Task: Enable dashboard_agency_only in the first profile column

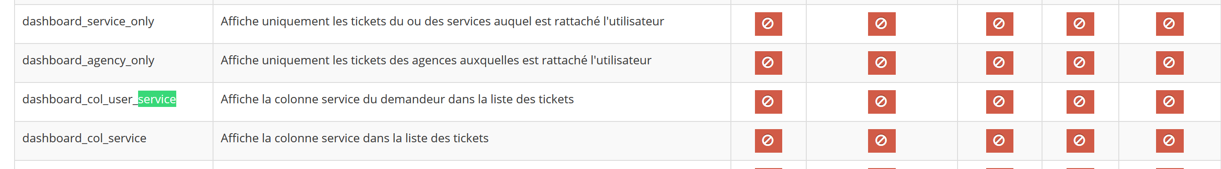Action: pos(768,63)
